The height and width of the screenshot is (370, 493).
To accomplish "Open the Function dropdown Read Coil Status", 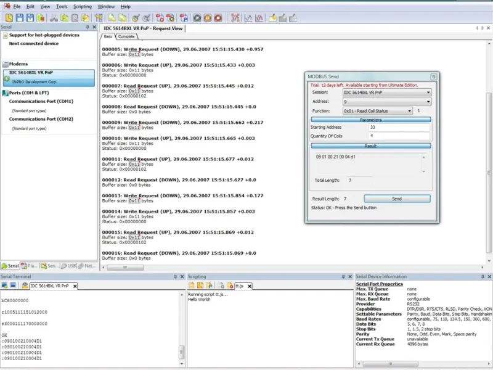I will [x=409, y=111].
